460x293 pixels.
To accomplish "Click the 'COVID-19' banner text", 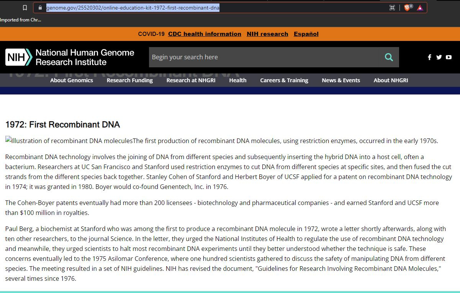I will (x=151, y=34).
